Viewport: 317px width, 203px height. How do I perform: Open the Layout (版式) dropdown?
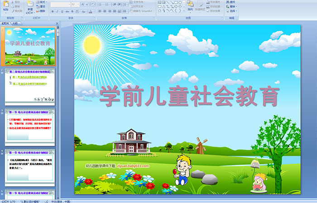42,2
